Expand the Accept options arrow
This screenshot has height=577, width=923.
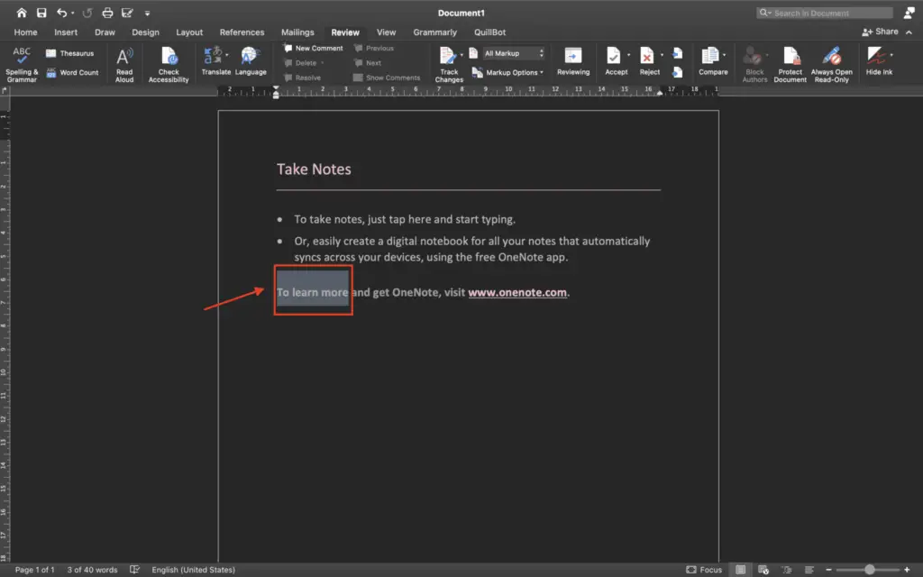coord(628,54)
